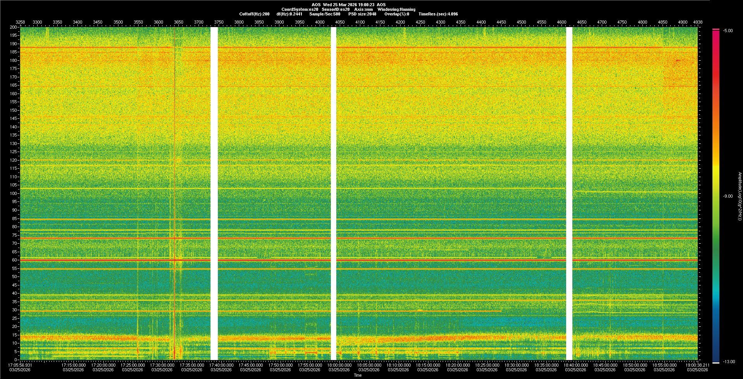Click the 17:05:56.931 start time label
Viewport: 743px width, 379px height.
click(x=20, y=365)
